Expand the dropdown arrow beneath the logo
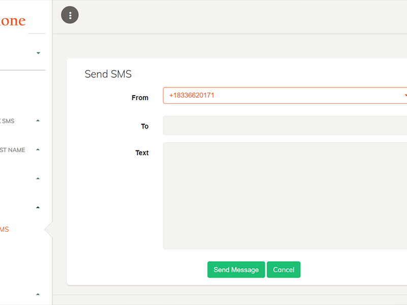Viewport: 407px width, 305px height. point(38,53)
